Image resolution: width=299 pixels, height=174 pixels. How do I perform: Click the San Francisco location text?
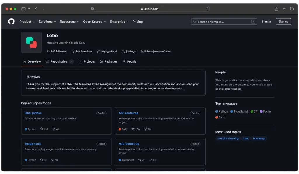click(x=84, y=51)
